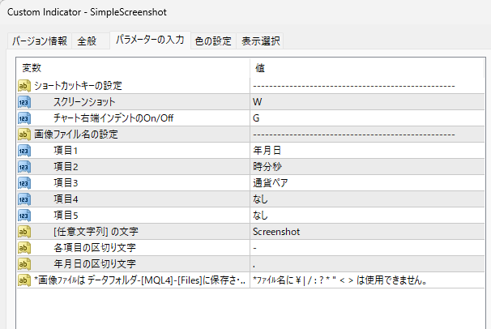Viewport: 491px width, 329px height.
Task: Click the 値 column header
Action: [x=365, y=68]
